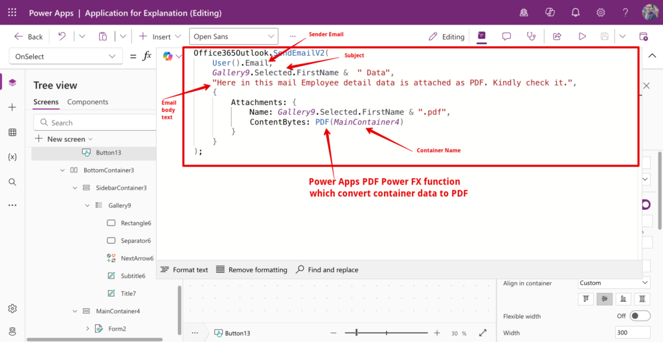
Task: Select Separator6 in the tree
Action: [x=136, y=240]
